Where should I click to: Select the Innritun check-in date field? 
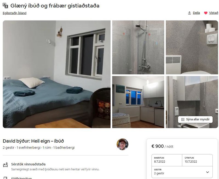click(167, 160)
